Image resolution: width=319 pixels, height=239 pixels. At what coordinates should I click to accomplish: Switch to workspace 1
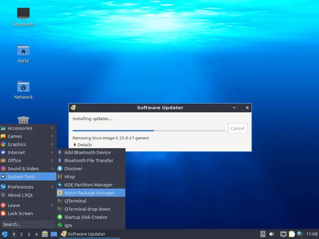point(14,234)
